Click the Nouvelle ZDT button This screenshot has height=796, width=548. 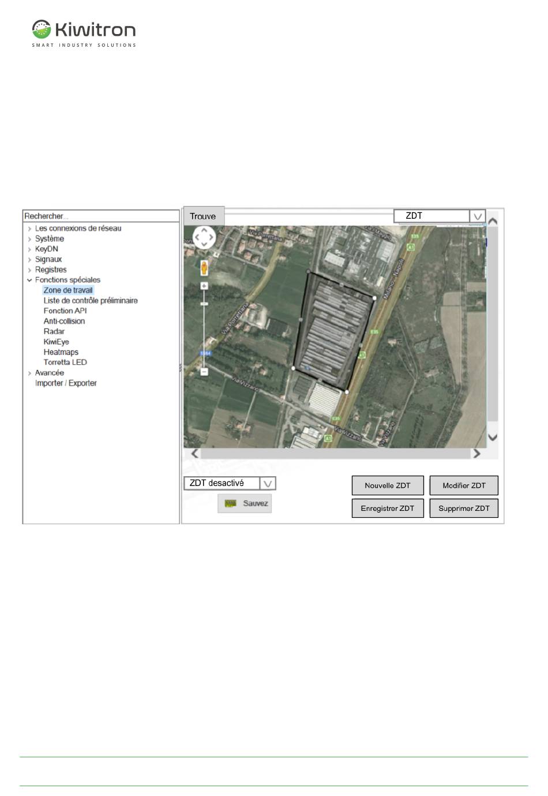point(387,485)
